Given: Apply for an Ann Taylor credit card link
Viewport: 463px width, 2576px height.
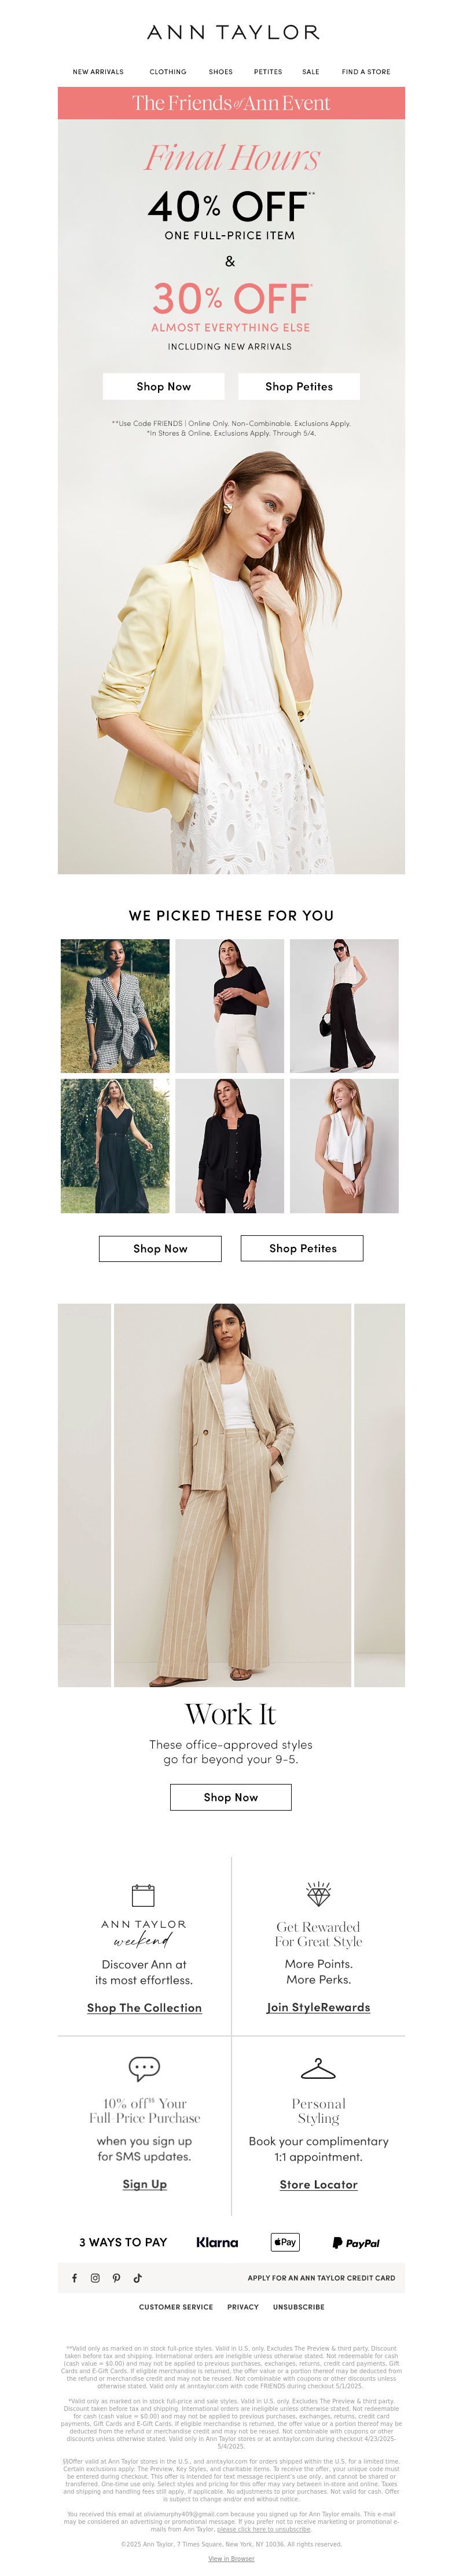Looking at the screenshot, I should click(321, 2278).
